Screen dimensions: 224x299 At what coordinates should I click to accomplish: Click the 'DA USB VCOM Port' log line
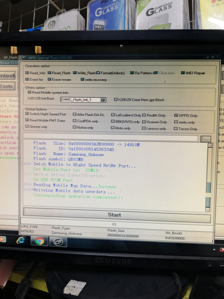(53, 180)
